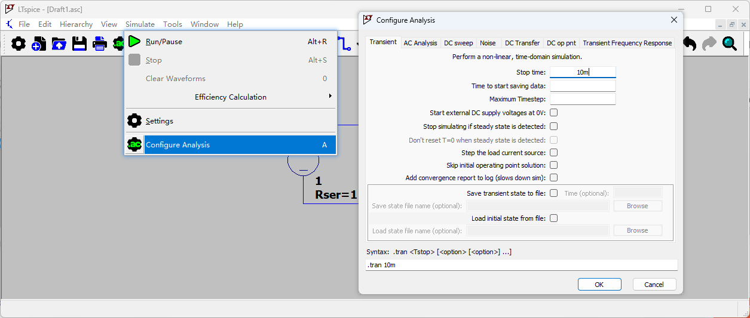Open the View menu
Viewport: 750px width, 318px height.
point(109,24)
